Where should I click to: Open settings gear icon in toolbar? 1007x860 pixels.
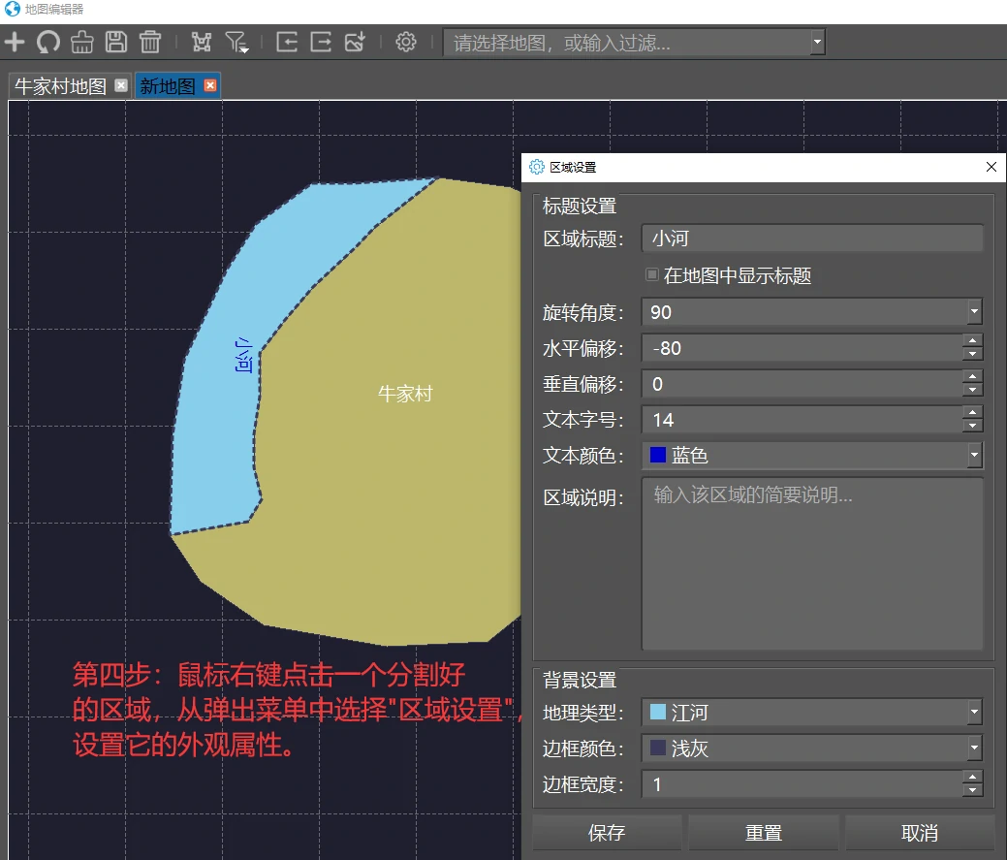406,43
